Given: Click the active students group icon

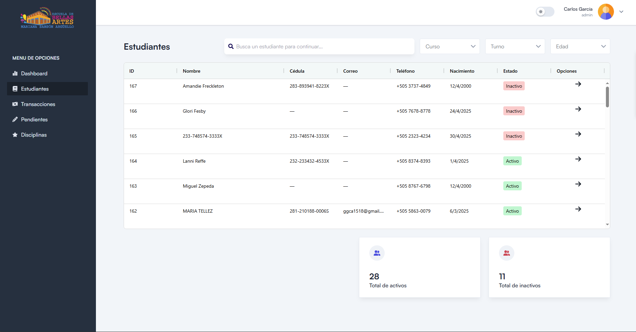Looking at the screenshot, I should tap(377, 253).
